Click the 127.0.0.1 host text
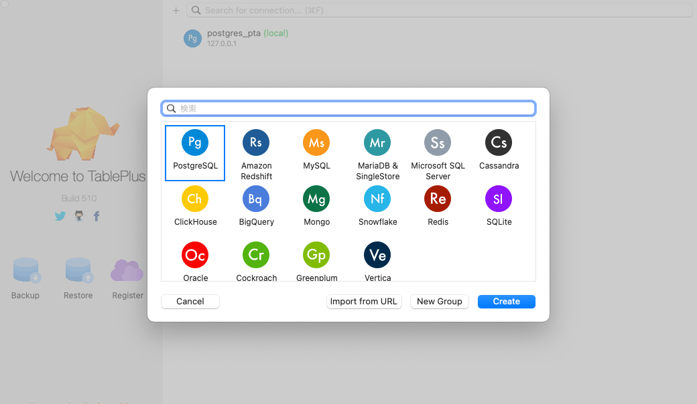697x404 pixels. (221, 43)
